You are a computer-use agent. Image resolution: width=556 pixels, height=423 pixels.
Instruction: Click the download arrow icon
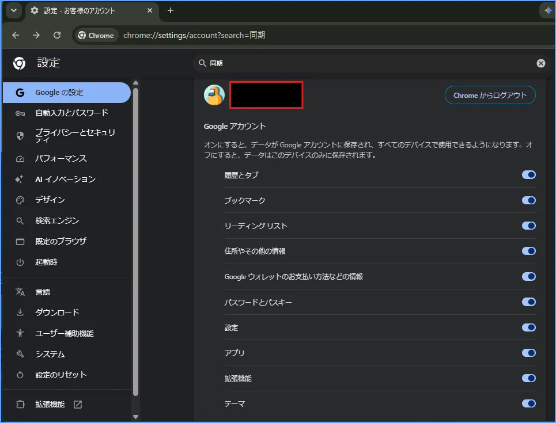pyautogui.click(x=20, y=313)
